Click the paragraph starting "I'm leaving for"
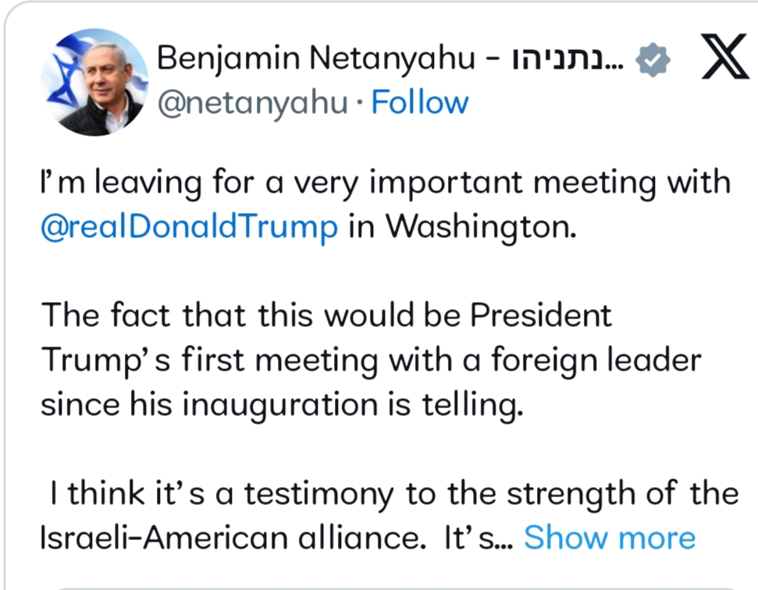Screen dimensions: 758x590 point(386,204)
